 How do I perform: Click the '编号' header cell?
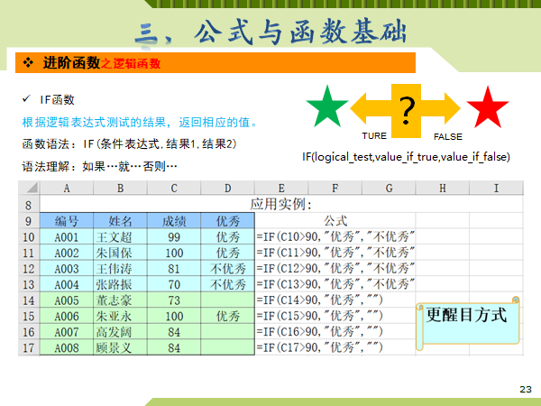click(67, 221)
